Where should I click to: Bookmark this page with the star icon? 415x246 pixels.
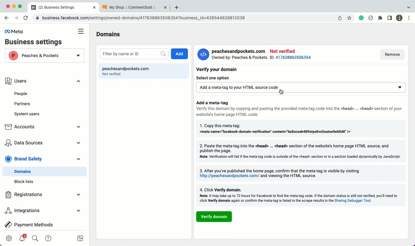tap(349, 18)
